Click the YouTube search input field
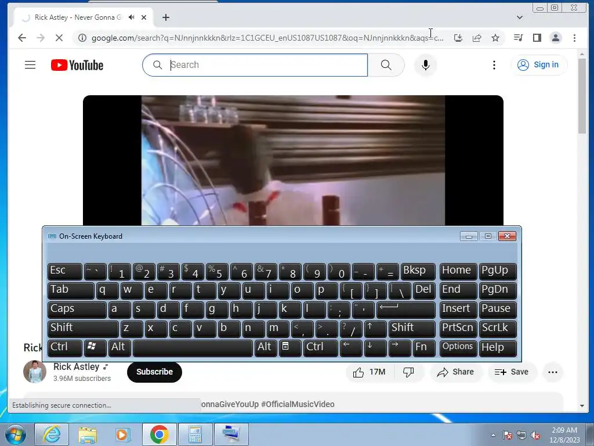This screenshot has width=594, height=446. (255, 65)
